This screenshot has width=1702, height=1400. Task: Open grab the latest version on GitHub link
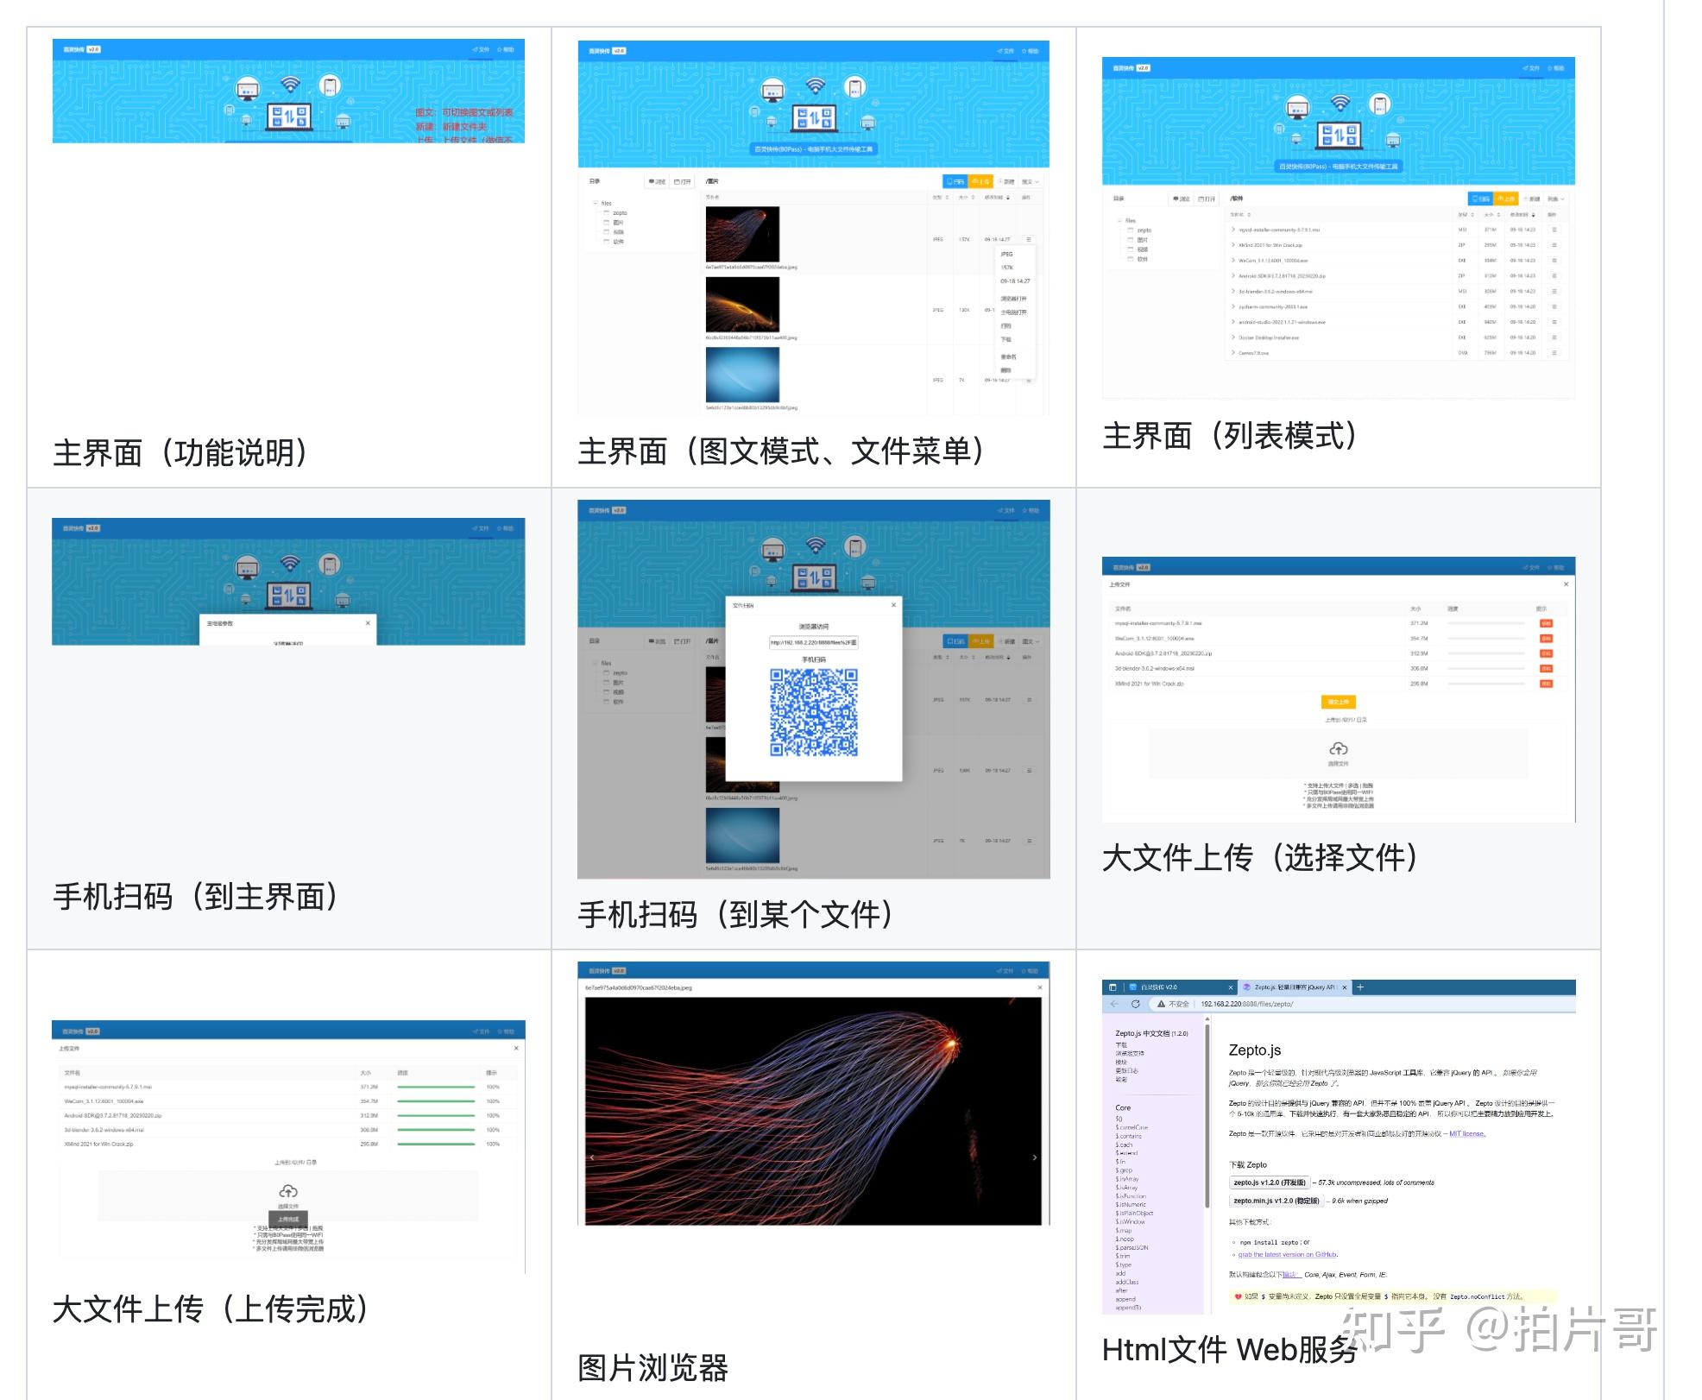(x=1287, y=1255)
